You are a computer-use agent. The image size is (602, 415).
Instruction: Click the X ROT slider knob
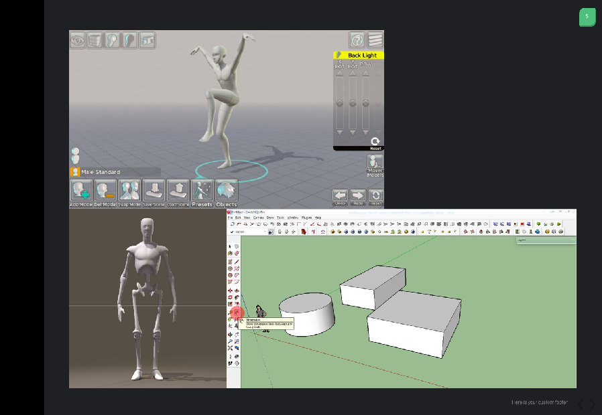point(340,103)
